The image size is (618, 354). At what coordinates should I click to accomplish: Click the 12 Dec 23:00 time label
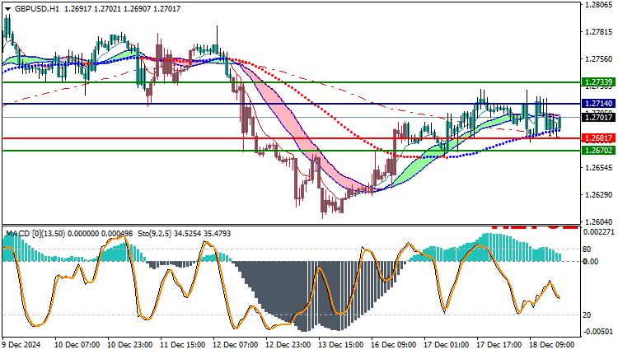[x=288, y=345]
